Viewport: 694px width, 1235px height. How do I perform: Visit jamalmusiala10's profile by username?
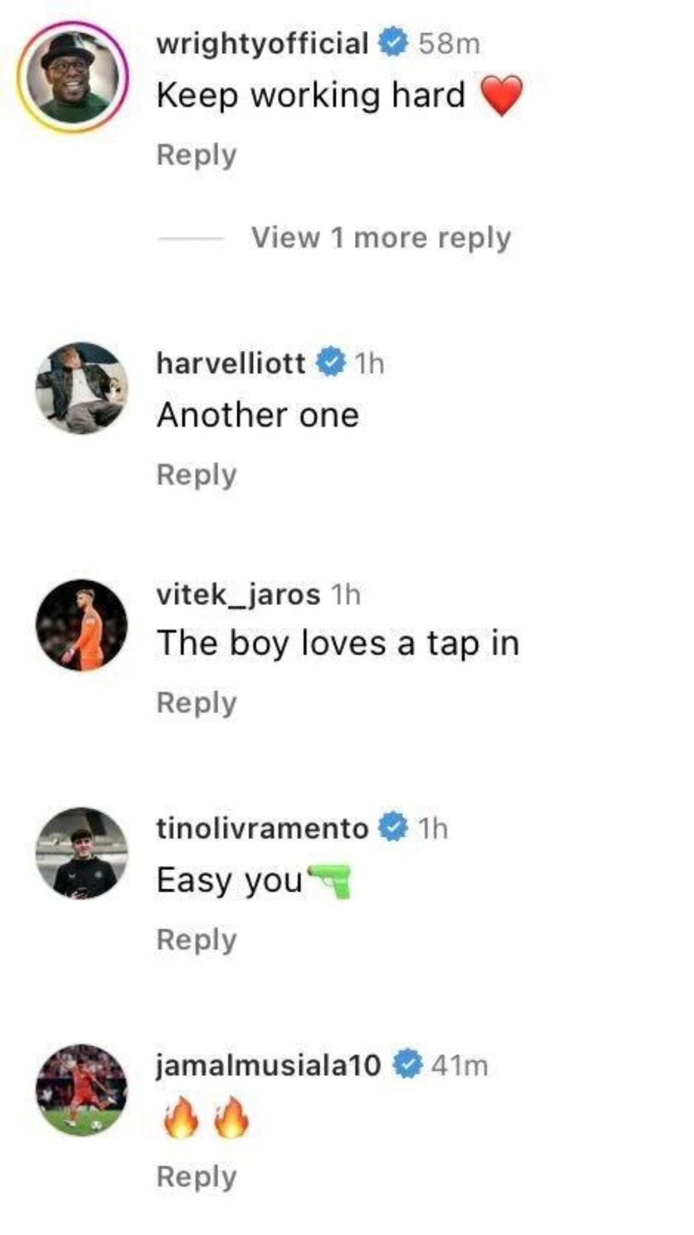[269, 1065]
